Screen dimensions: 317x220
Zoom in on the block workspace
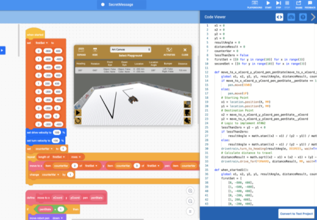tap(190, 191)
